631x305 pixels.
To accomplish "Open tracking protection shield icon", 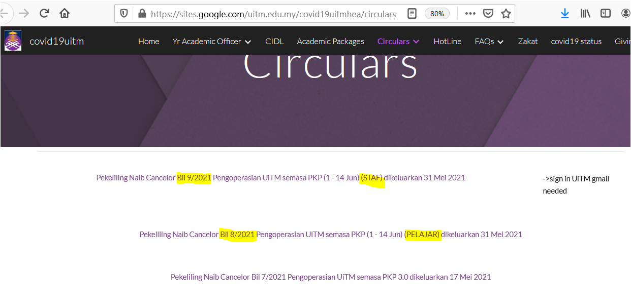I will click(124, 14).
